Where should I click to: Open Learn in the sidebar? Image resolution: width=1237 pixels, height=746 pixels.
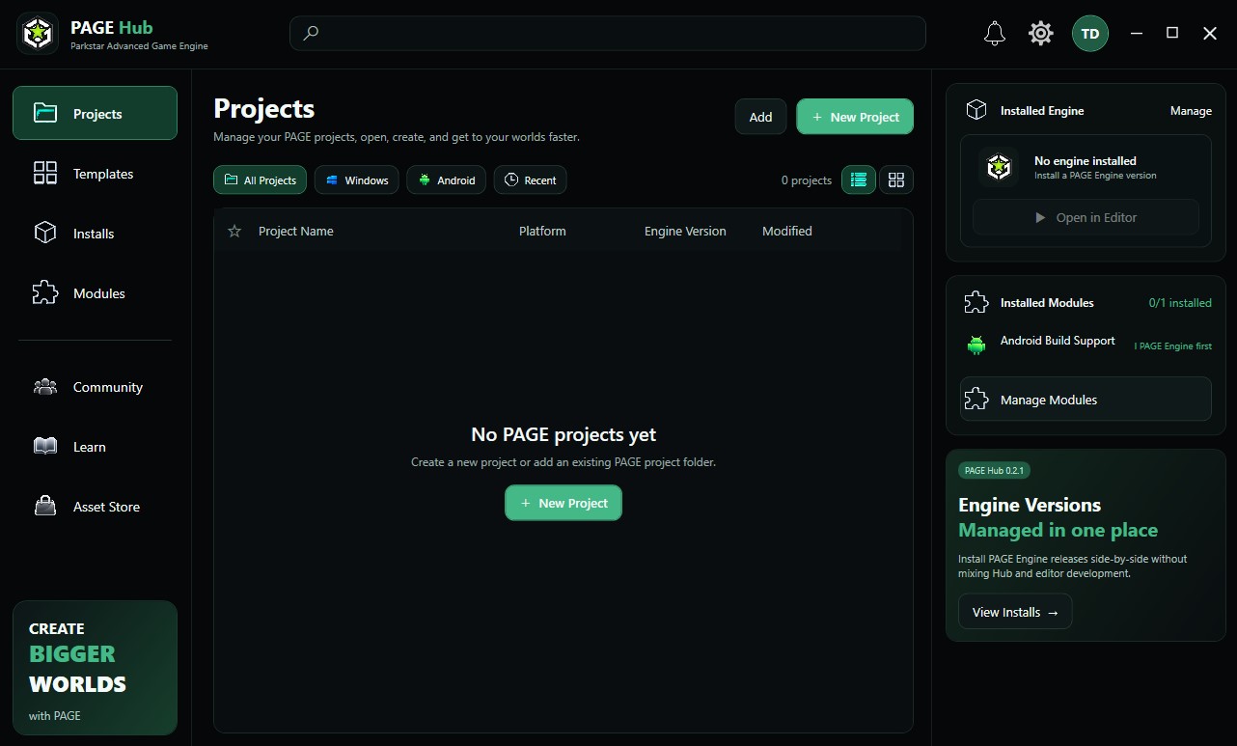tap(95, 447)
